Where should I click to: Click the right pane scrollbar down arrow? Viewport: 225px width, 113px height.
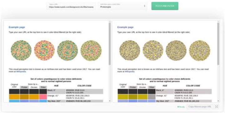[218, 101]
